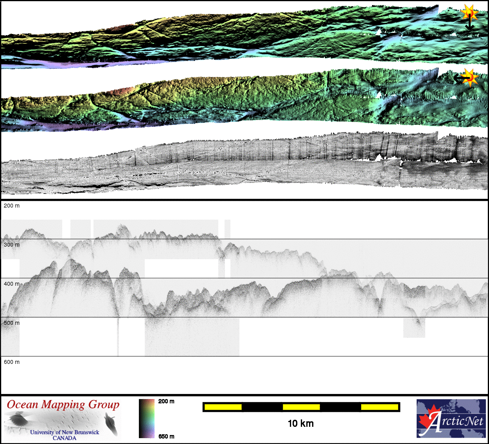489x444 pixels.
Task: Click the University of New Brunswick text
Action: (65, 432)
